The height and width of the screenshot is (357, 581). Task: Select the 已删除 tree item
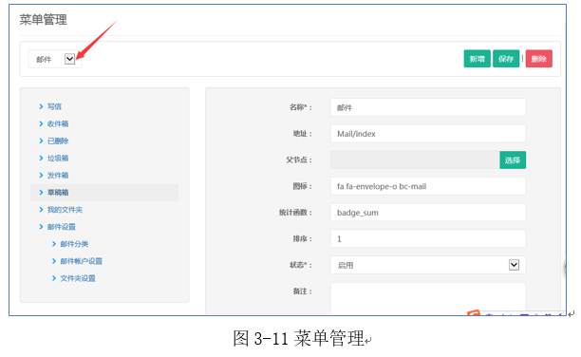click(58, 141)
